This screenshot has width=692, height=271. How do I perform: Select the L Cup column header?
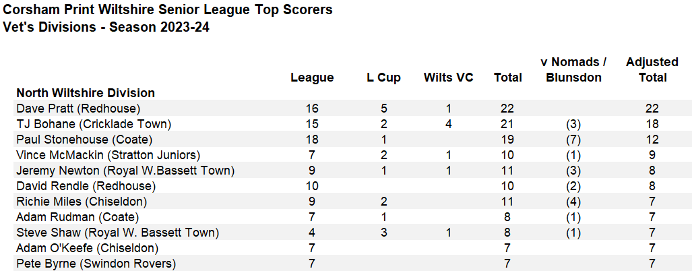coord(383,78)
